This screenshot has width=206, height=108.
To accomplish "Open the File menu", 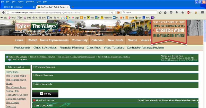I will coord(2,2).
